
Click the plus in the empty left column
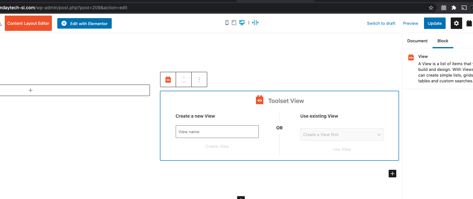point(31,90)
